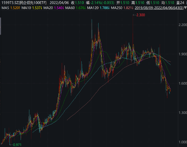Click the left edge scrollbar handle
187x147 pixels.
(0, 26)
